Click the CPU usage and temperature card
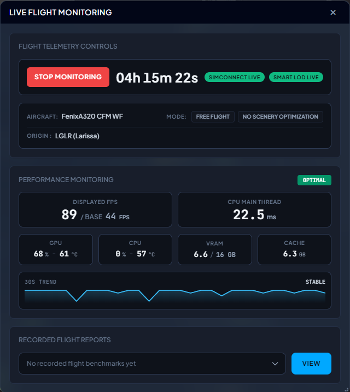The width and height of the screenshot is (350, 392). point(135,249)
